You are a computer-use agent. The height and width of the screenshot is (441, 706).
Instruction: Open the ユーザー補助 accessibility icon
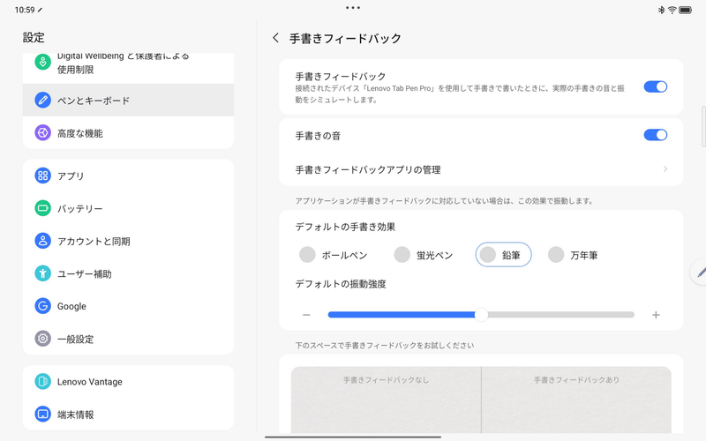tap(42, 273)
